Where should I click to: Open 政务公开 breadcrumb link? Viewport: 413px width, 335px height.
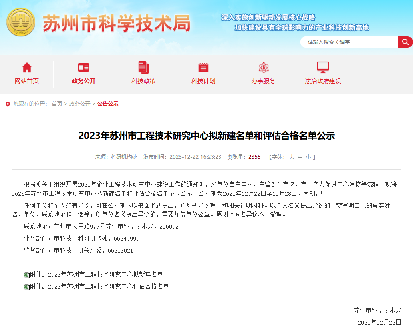[80, 104]
